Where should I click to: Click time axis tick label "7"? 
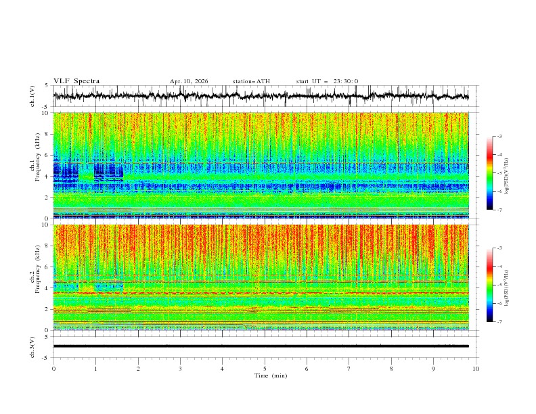coord(349,369)
